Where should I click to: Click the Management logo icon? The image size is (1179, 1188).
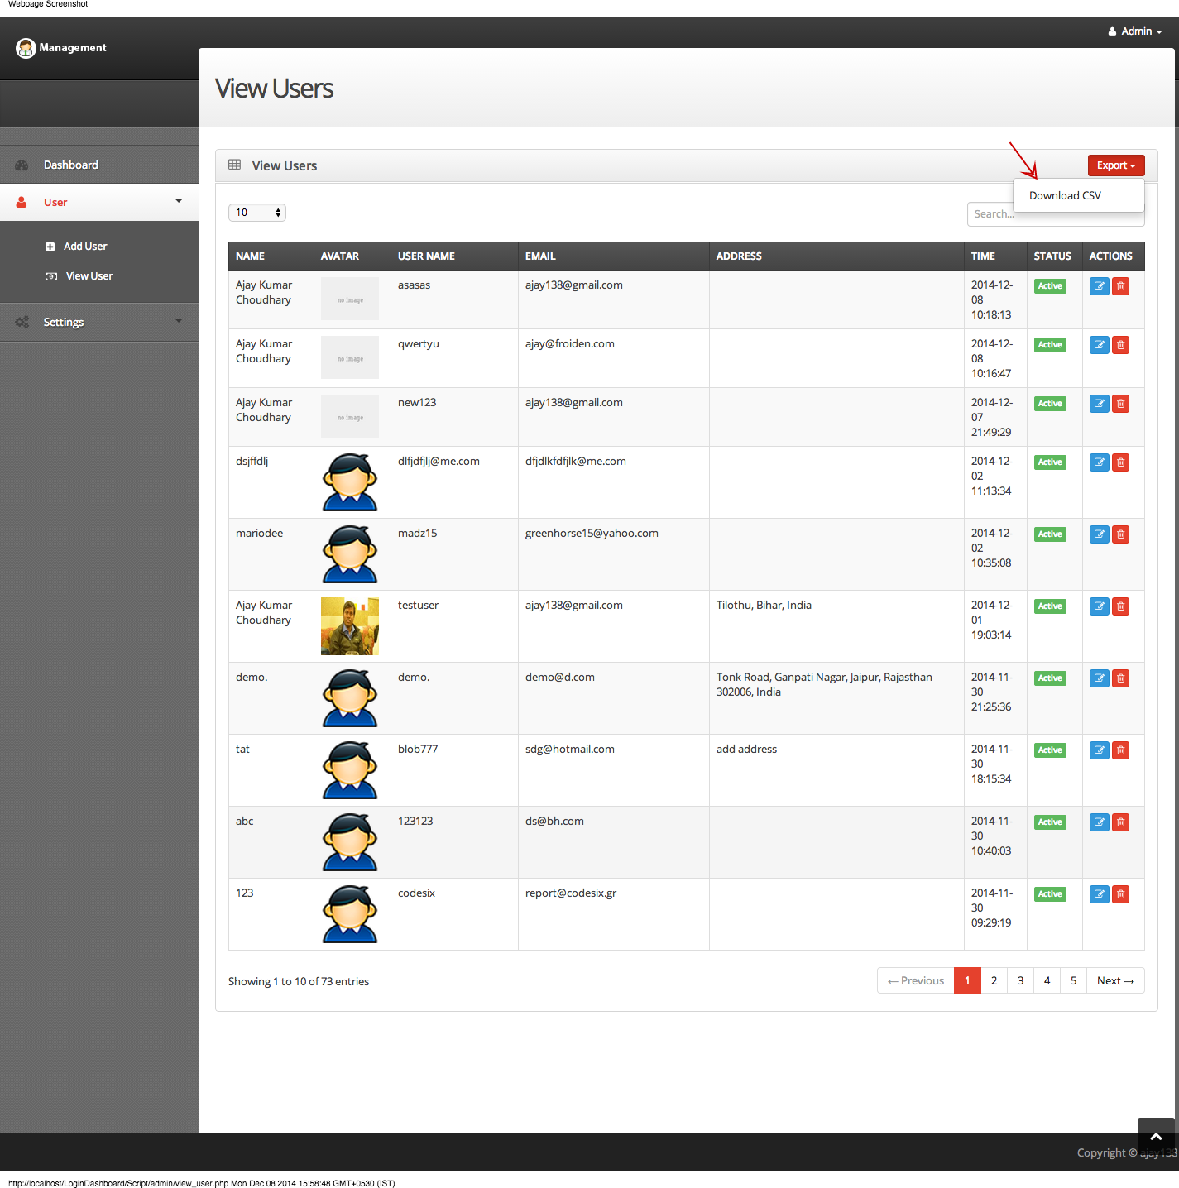coord(26,47)
